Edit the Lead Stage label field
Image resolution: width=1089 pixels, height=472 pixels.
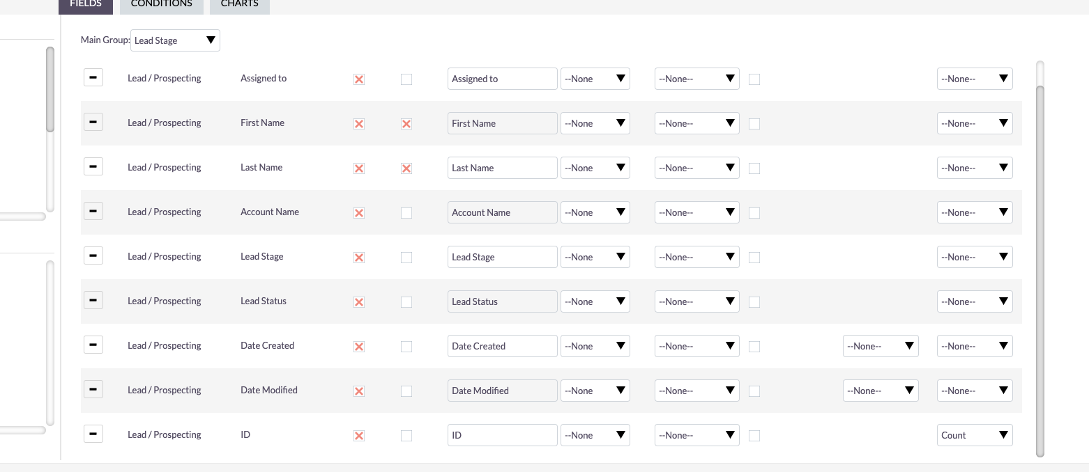point(503,257)
